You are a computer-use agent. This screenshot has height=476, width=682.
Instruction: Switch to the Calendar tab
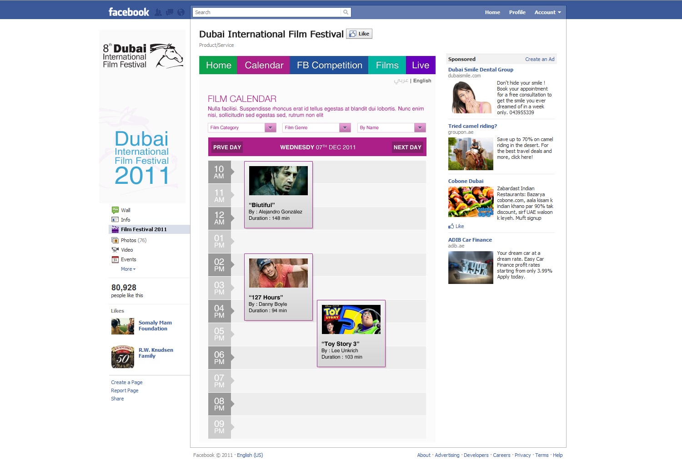click(x=264, y=65)
